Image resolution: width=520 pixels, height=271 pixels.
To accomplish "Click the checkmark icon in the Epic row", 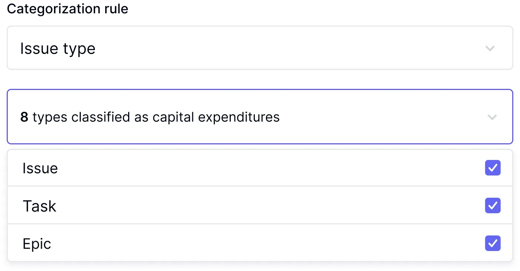I will click(493, 243).
